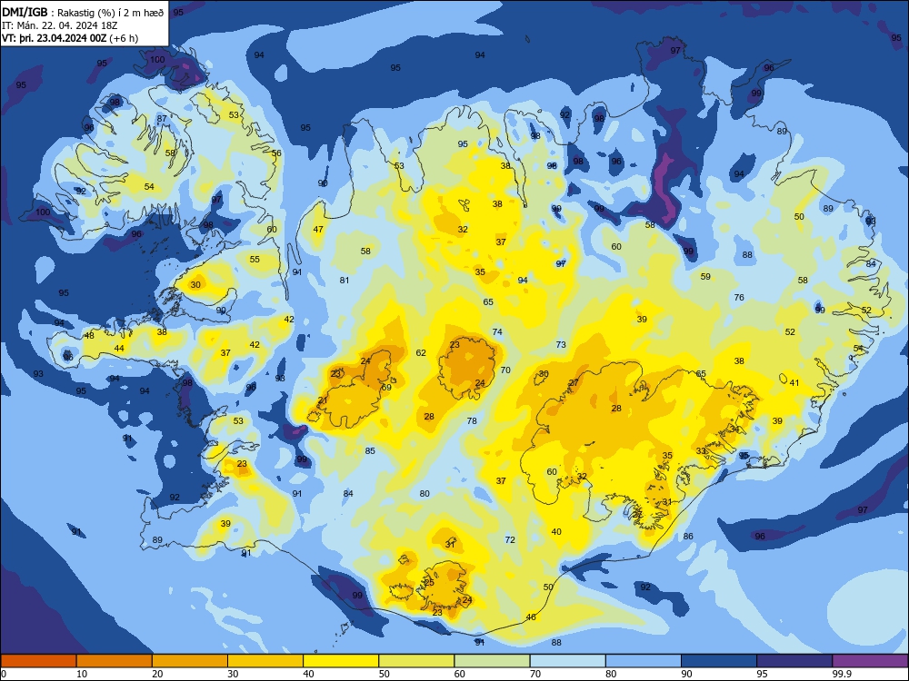Viewport: 909px width, 681px height.
Task: Select the humidity value '44'
Action: point(119,349)
